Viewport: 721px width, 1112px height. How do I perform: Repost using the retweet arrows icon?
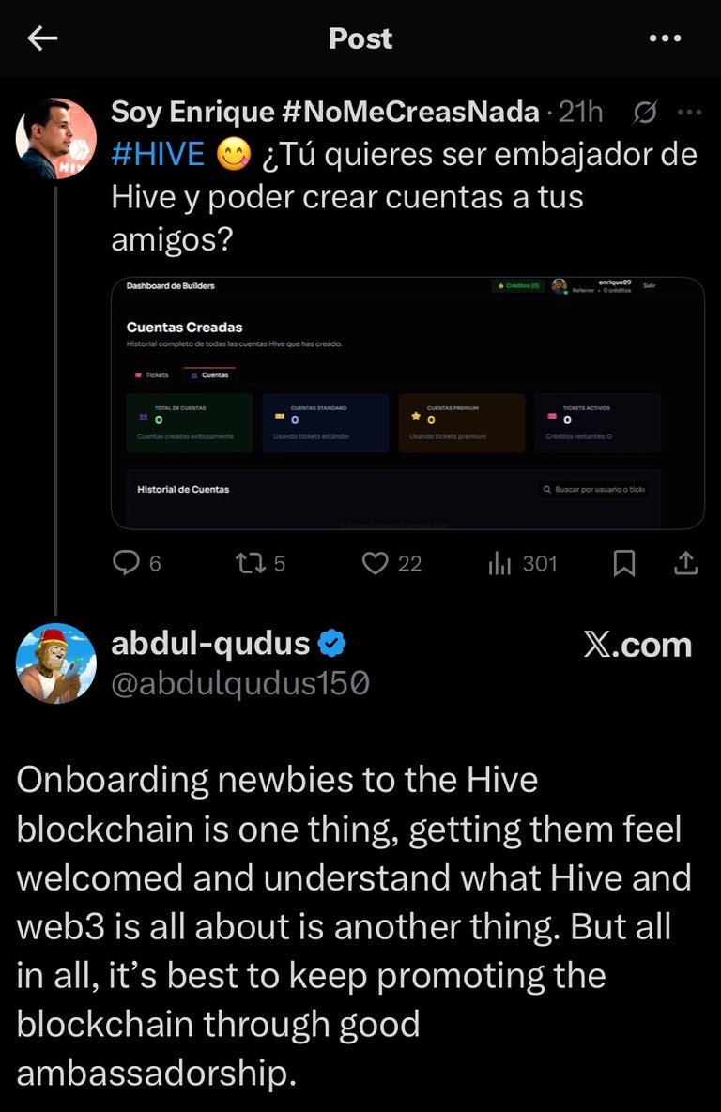coord(251,564)
